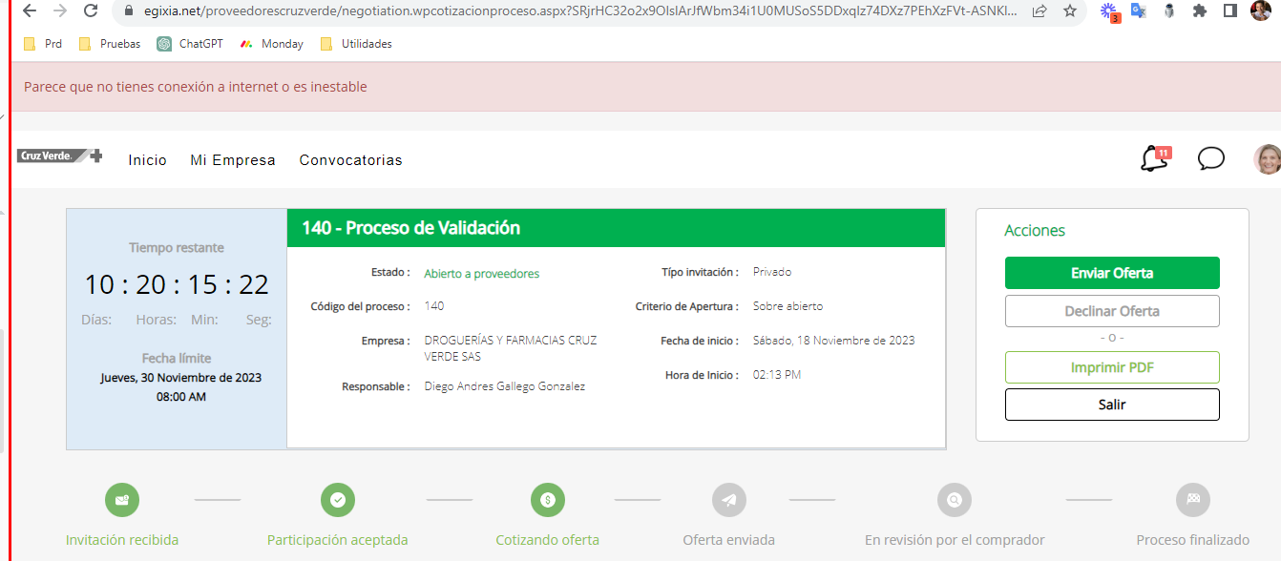
Task: Click the Oferta enviada paper plane icon
Action: (729, 500)
